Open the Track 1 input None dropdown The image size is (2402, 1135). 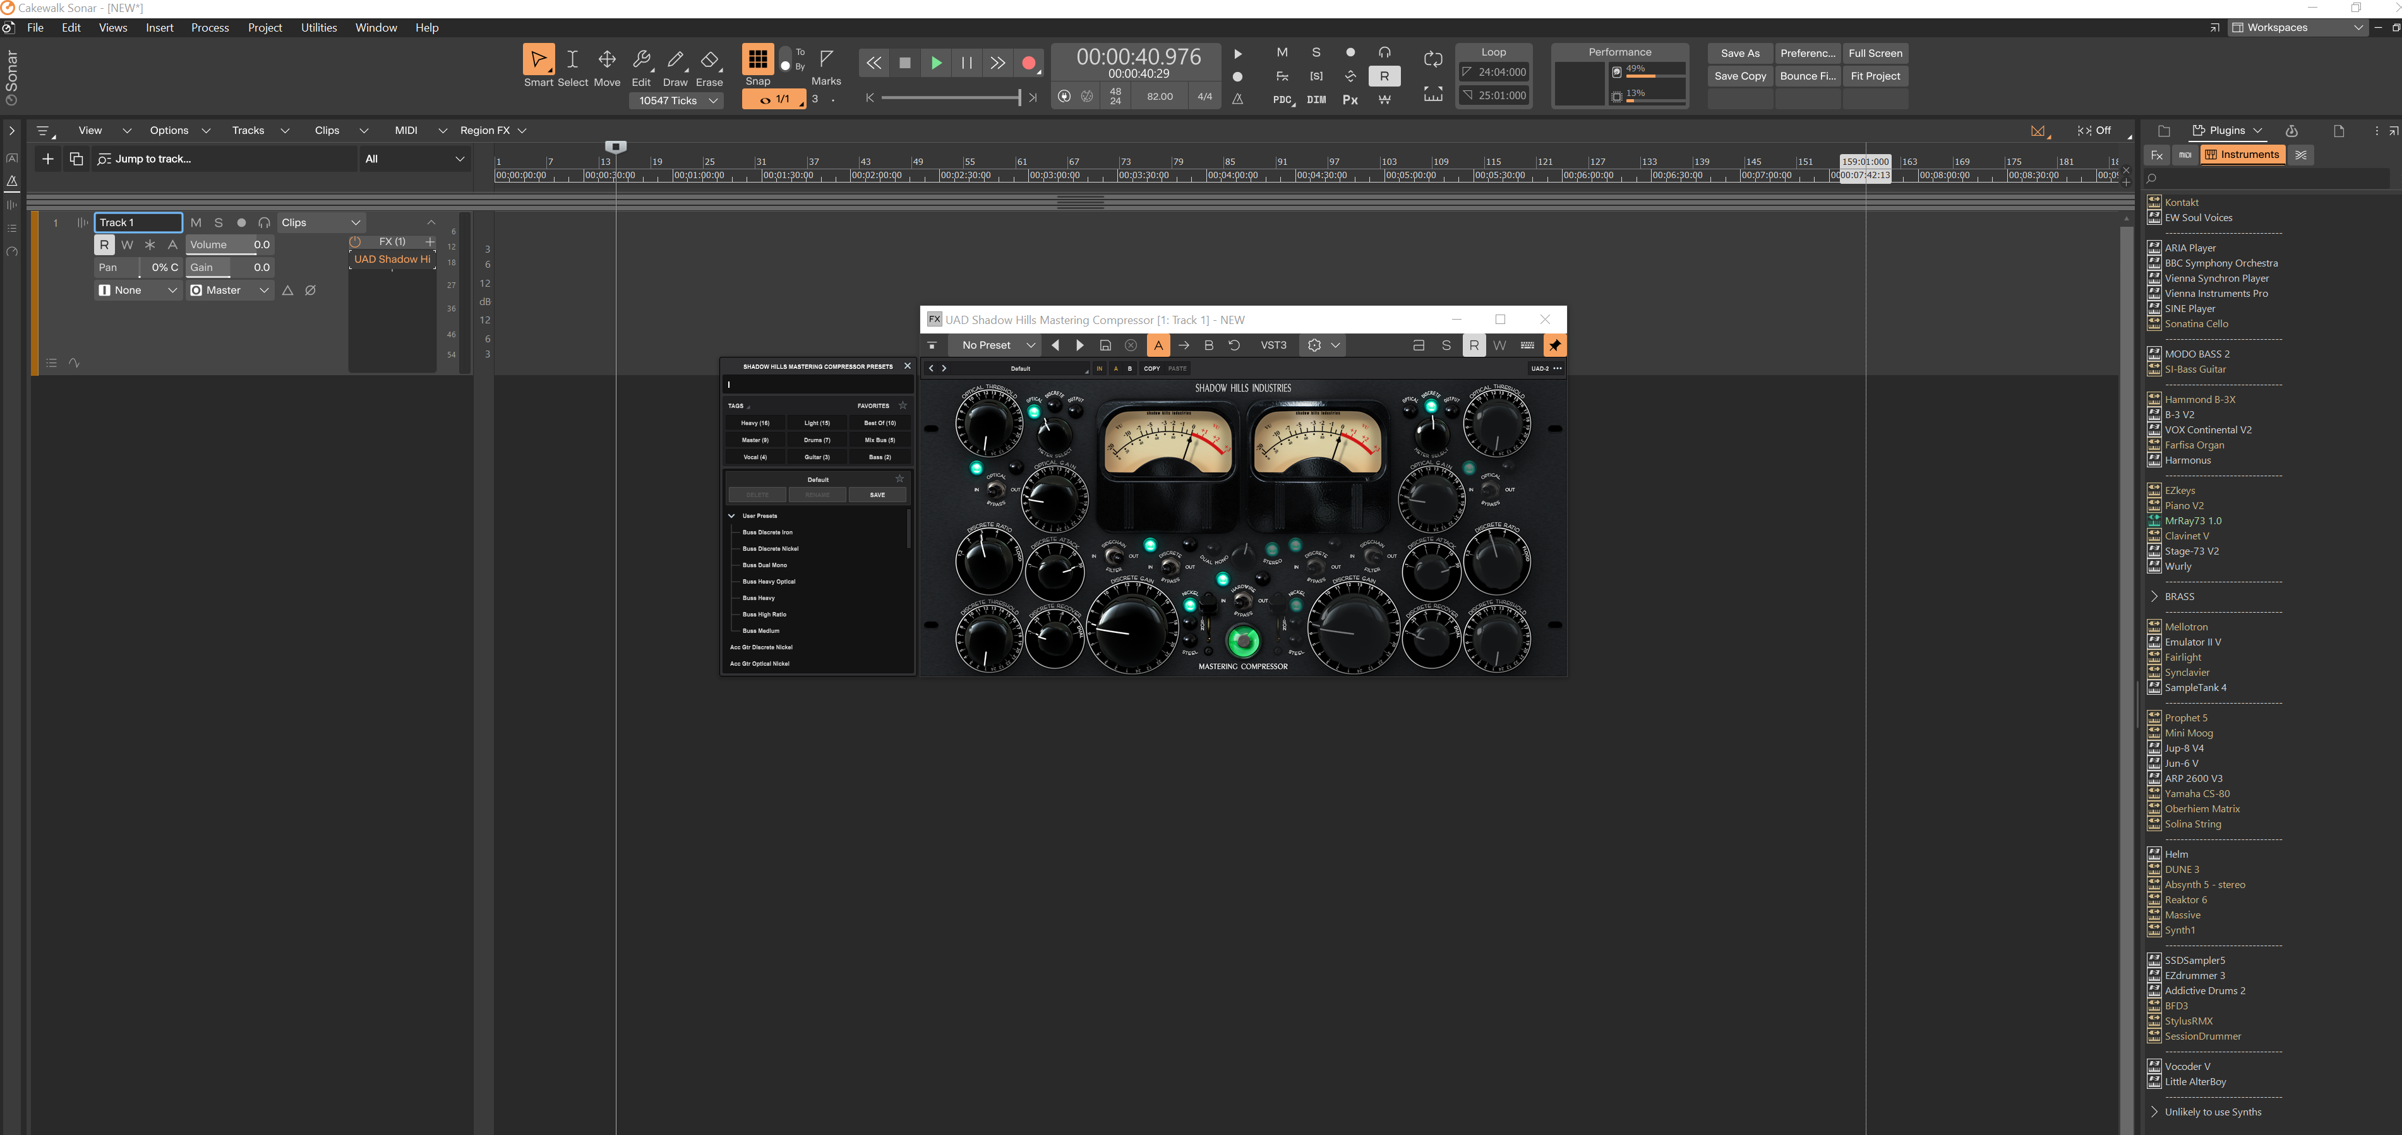click(138, 290)
